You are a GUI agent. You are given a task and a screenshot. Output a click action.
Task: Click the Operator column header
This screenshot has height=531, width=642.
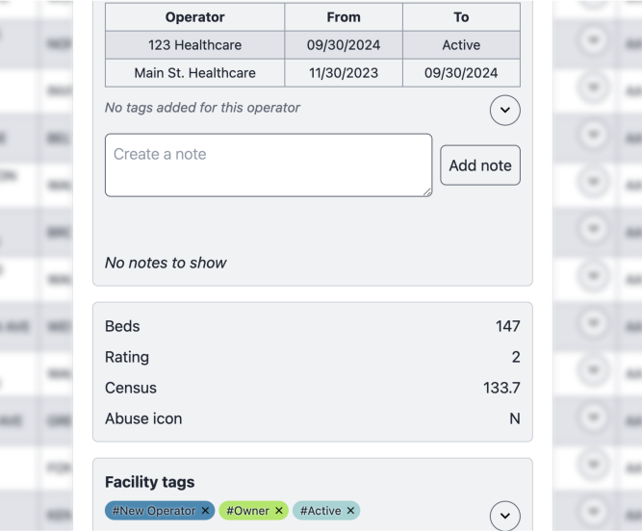click(194, 17)
